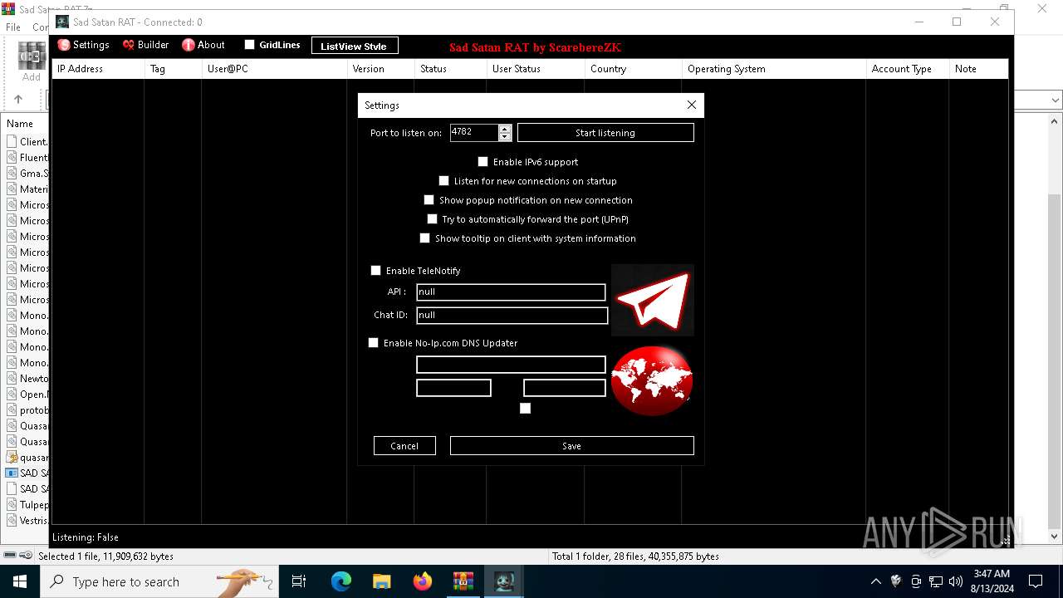
Task: Select the protob file icon in archive list
Action: point(12,410)
